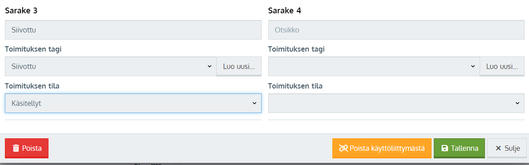529x165 pixels.
Task: Open Sarake 3 Toimituksen tagi dropdown showing Siivottu
Action: 111,66
